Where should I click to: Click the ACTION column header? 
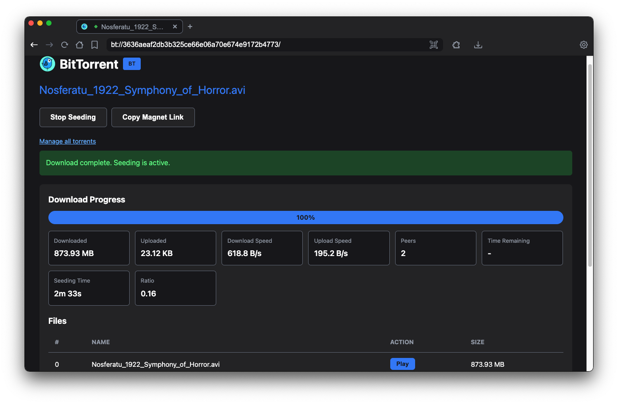point(402,342)
